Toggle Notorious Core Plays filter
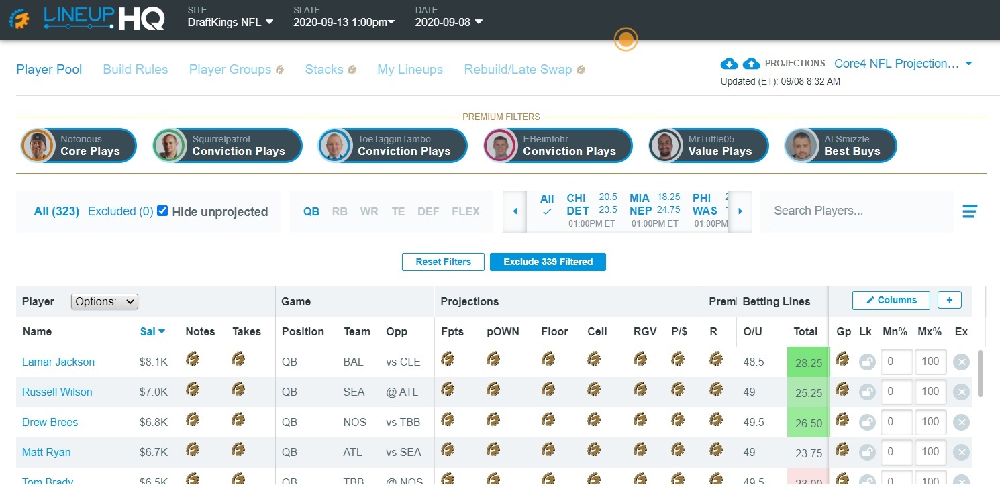The image size is (1000, 487). (79, 146)
